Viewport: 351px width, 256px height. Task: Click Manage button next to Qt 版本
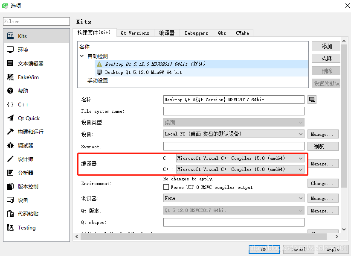click(x=323, y=211)
